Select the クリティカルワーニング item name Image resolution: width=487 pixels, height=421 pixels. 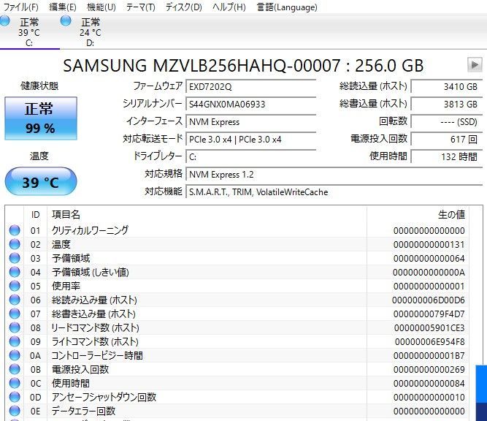pyautogui.click(x=90, y=230)
